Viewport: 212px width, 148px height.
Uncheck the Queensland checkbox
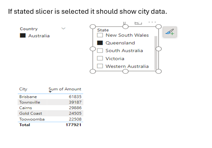(100, 43)
